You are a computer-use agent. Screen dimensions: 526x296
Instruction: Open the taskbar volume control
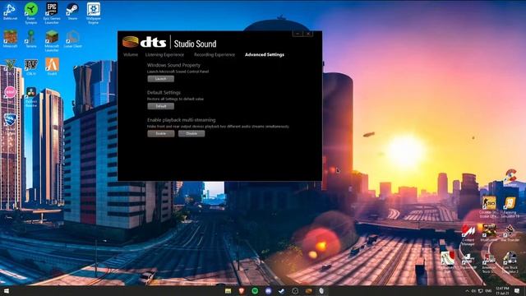pos(473,291)
